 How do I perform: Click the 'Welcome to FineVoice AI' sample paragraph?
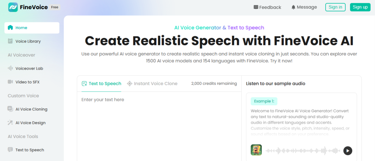click(300, 123)
